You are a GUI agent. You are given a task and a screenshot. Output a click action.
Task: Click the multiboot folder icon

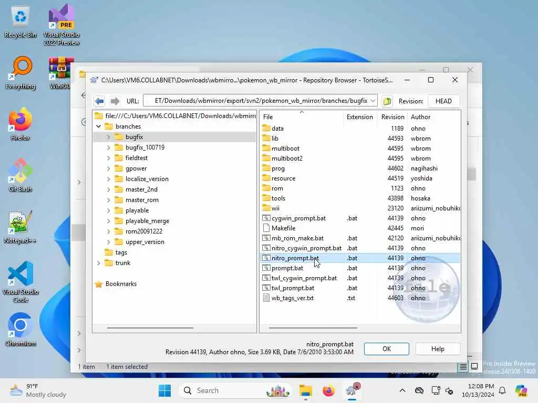[266, 149]
